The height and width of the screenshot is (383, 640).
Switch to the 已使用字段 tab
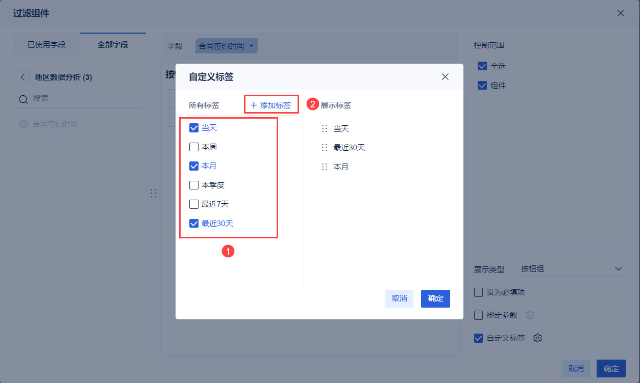click(x=46, y=45)
